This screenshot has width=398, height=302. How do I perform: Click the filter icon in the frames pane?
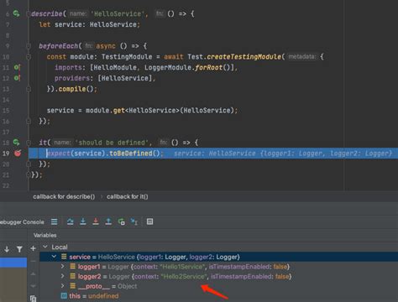(x=19, y=249)
